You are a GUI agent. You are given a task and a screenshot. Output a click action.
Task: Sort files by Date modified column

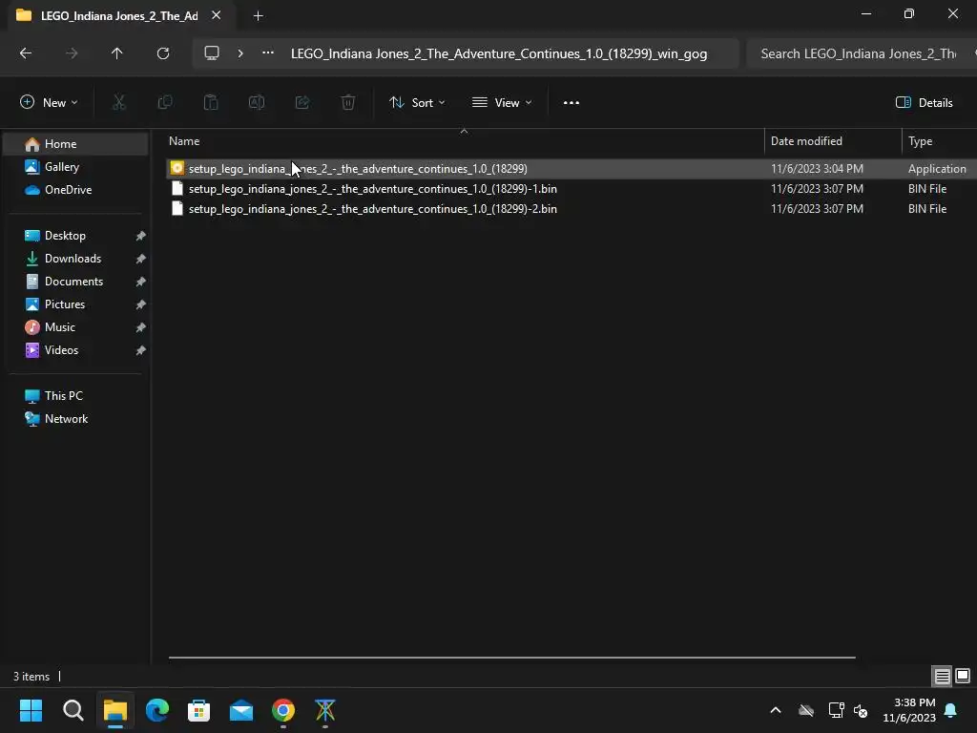click(x=833, y=141)
